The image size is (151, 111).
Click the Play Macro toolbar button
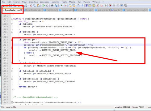[x=118, y=5]
